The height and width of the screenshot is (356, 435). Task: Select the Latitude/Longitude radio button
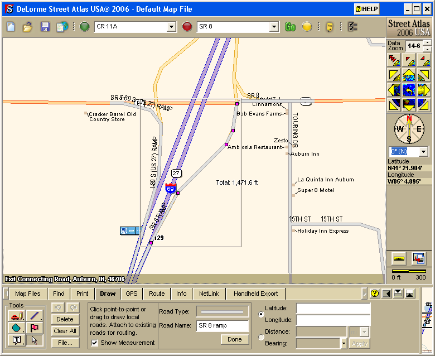(261, 314)
